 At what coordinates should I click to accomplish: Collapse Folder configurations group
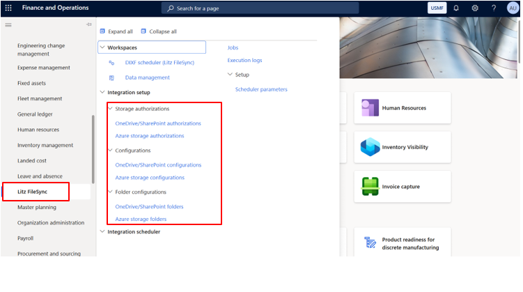coord(111,192)
